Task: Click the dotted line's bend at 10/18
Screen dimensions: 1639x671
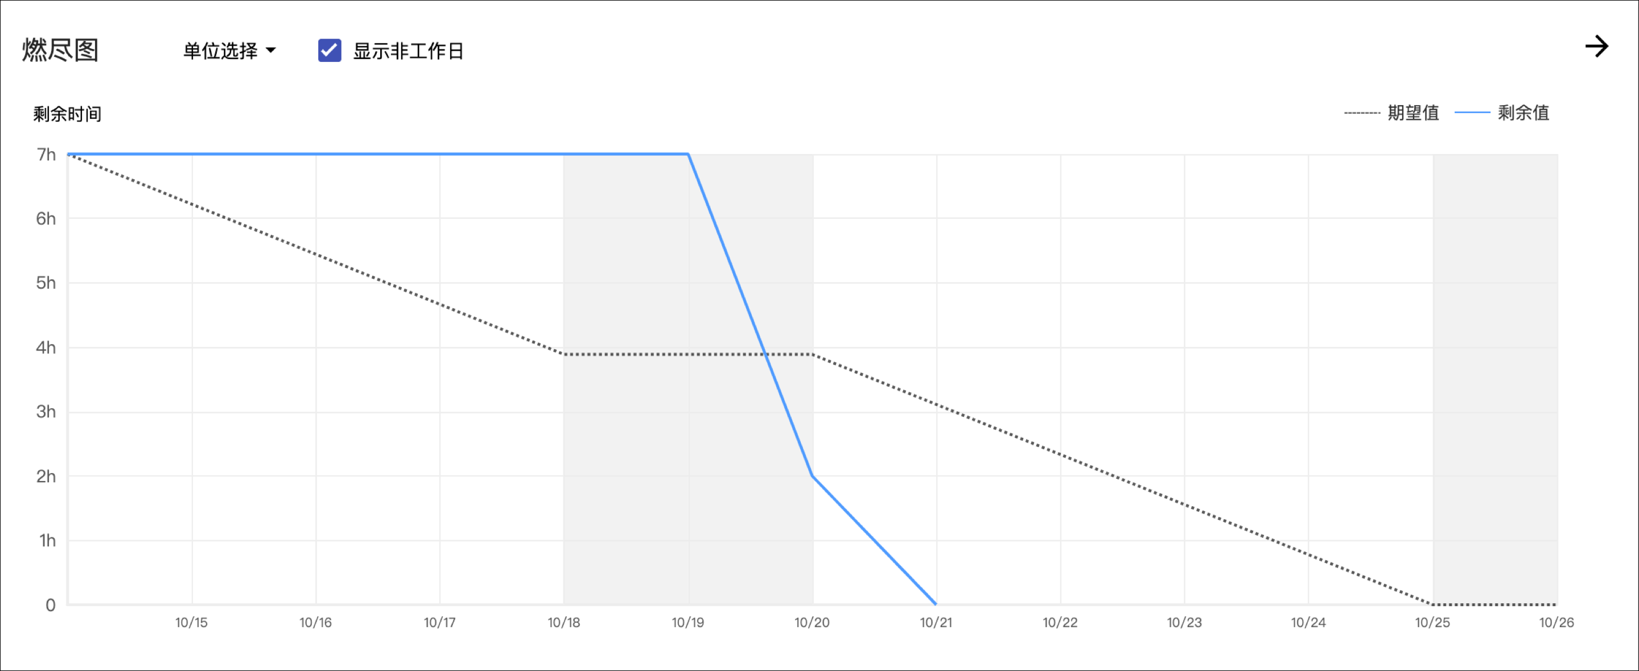Action: click(x=564, y=354)
